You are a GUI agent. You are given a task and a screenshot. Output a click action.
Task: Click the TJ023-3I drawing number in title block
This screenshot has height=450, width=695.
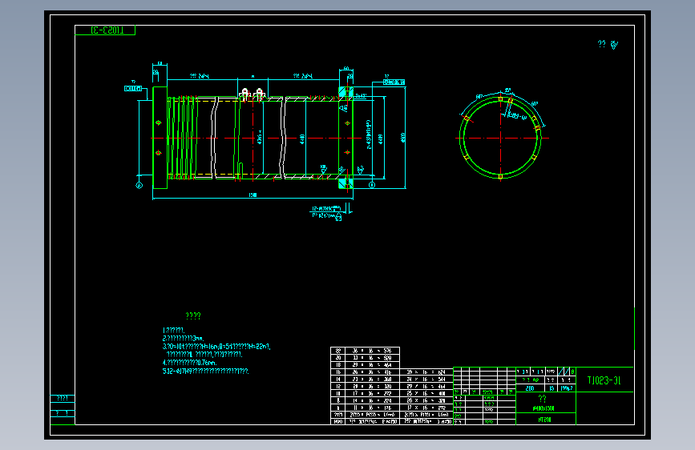[x=604, y=380]
